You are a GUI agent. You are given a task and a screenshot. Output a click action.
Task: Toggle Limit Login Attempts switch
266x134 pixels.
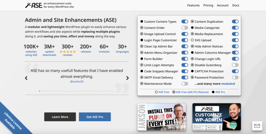(x=185, y=65)
